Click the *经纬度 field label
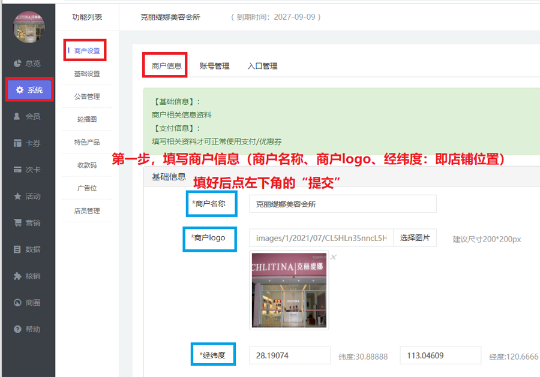 212,355
